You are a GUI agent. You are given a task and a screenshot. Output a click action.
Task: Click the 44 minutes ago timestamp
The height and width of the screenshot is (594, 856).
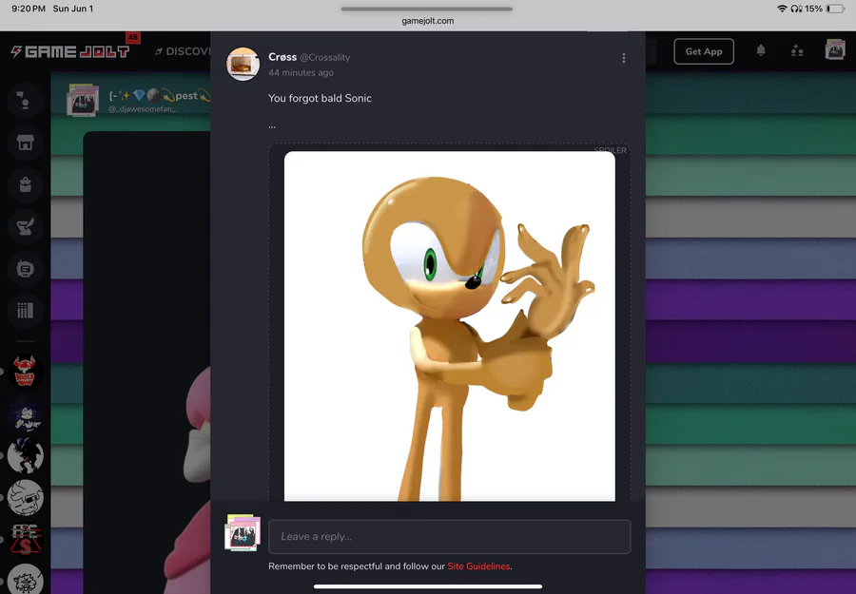click(x=301, y=72)
